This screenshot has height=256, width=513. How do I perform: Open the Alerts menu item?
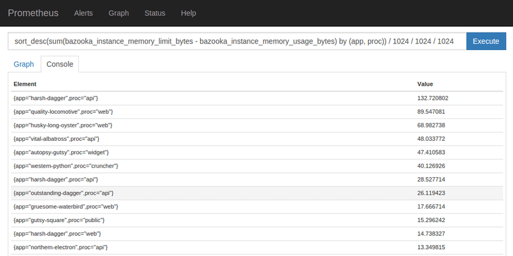pos(83,13)
